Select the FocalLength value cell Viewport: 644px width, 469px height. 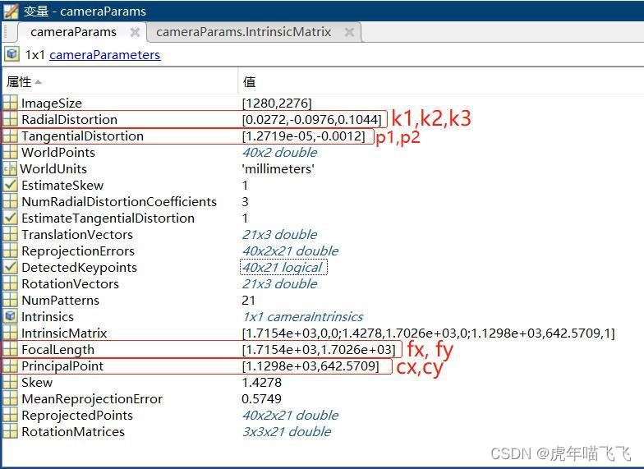319,350
